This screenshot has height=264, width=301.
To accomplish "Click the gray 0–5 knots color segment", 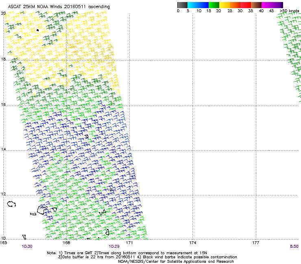I will click(x=182, y=5).
